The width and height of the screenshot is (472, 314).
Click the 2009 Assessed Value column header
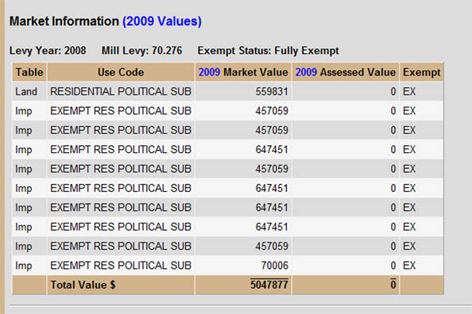(346, 72)
